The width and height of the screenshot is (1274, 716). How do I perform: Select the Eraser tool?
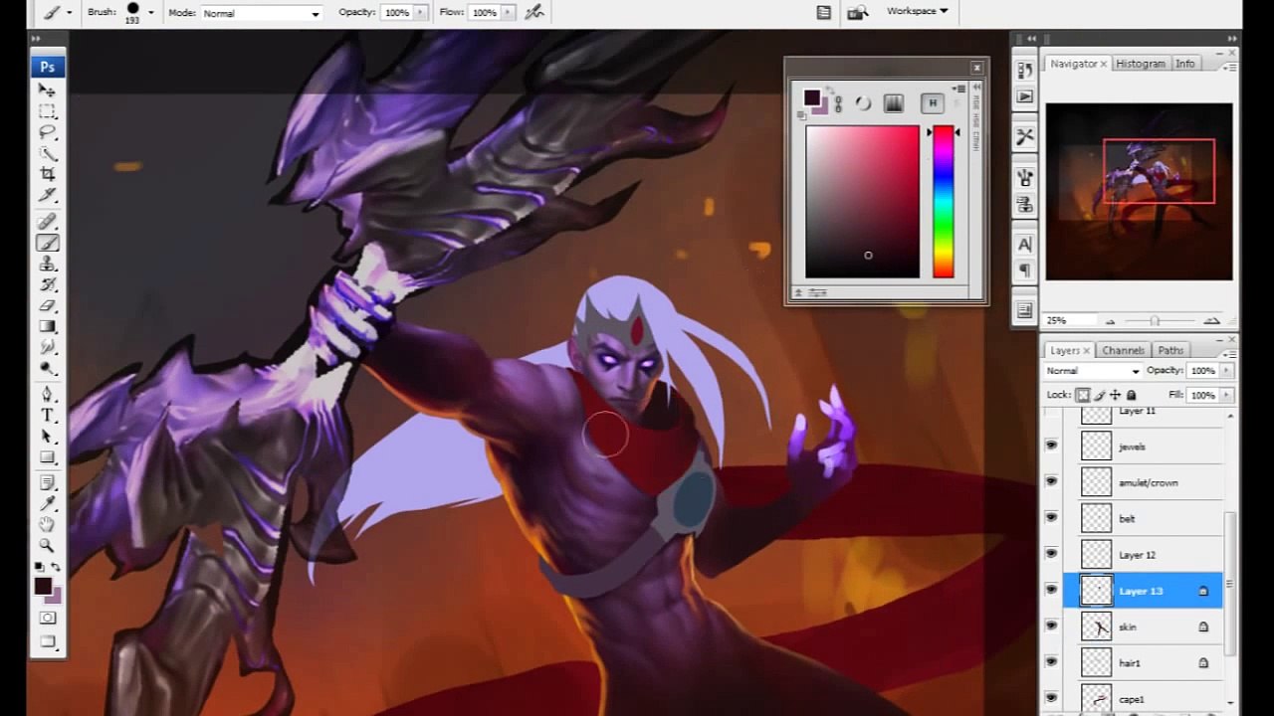coord(47,305)
